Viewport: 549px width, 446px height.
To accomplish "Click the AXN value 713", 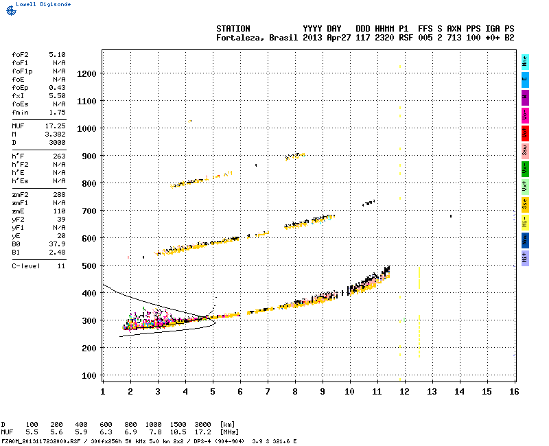I will click(454, 38).
